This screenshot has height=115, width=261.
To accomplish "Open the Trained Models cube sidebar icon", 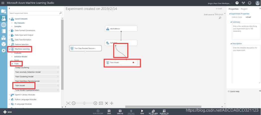I will [3, 44].
